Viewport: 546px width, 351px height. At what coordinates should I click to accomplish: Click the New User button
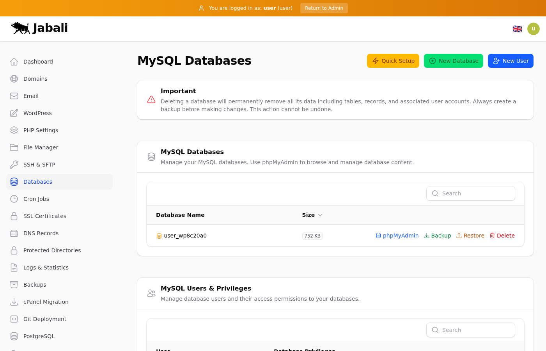click(x=510, y=61)
